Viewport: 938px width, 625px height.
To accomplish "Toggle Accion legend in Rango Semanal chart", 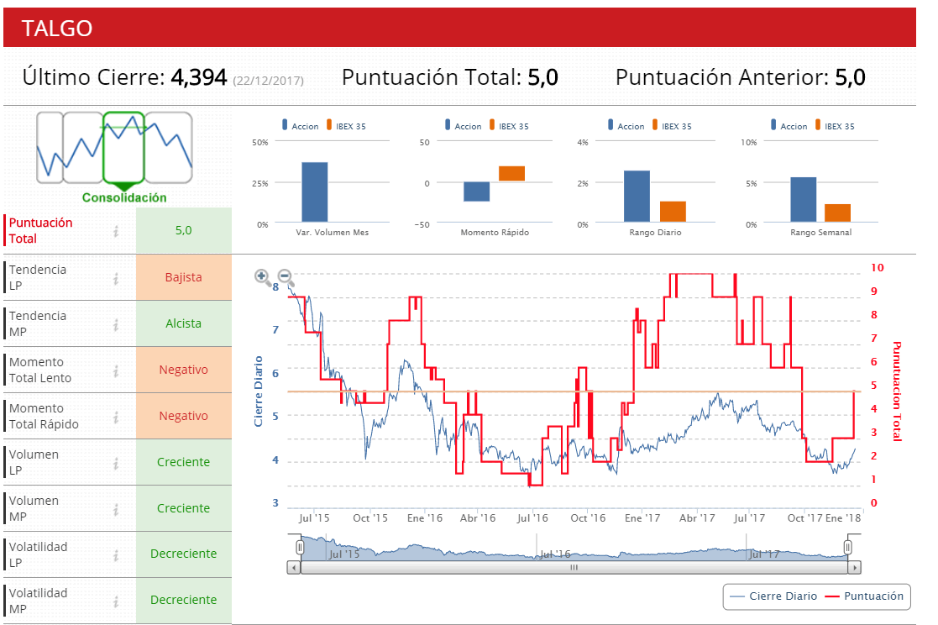I will [789, 126].
